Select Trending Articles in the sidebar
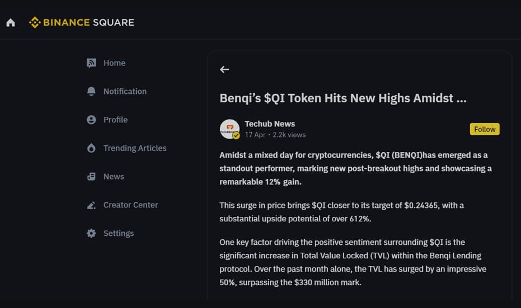This screenshot has width=521, height=308. [135, 148]
